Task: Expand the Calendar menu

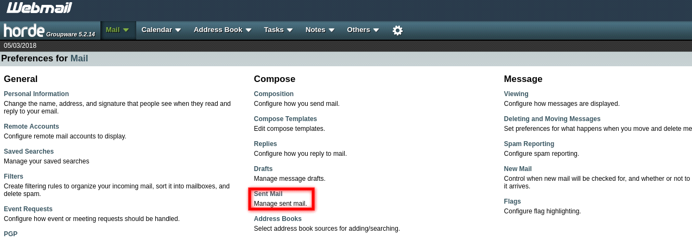Action: pos(161,30)
